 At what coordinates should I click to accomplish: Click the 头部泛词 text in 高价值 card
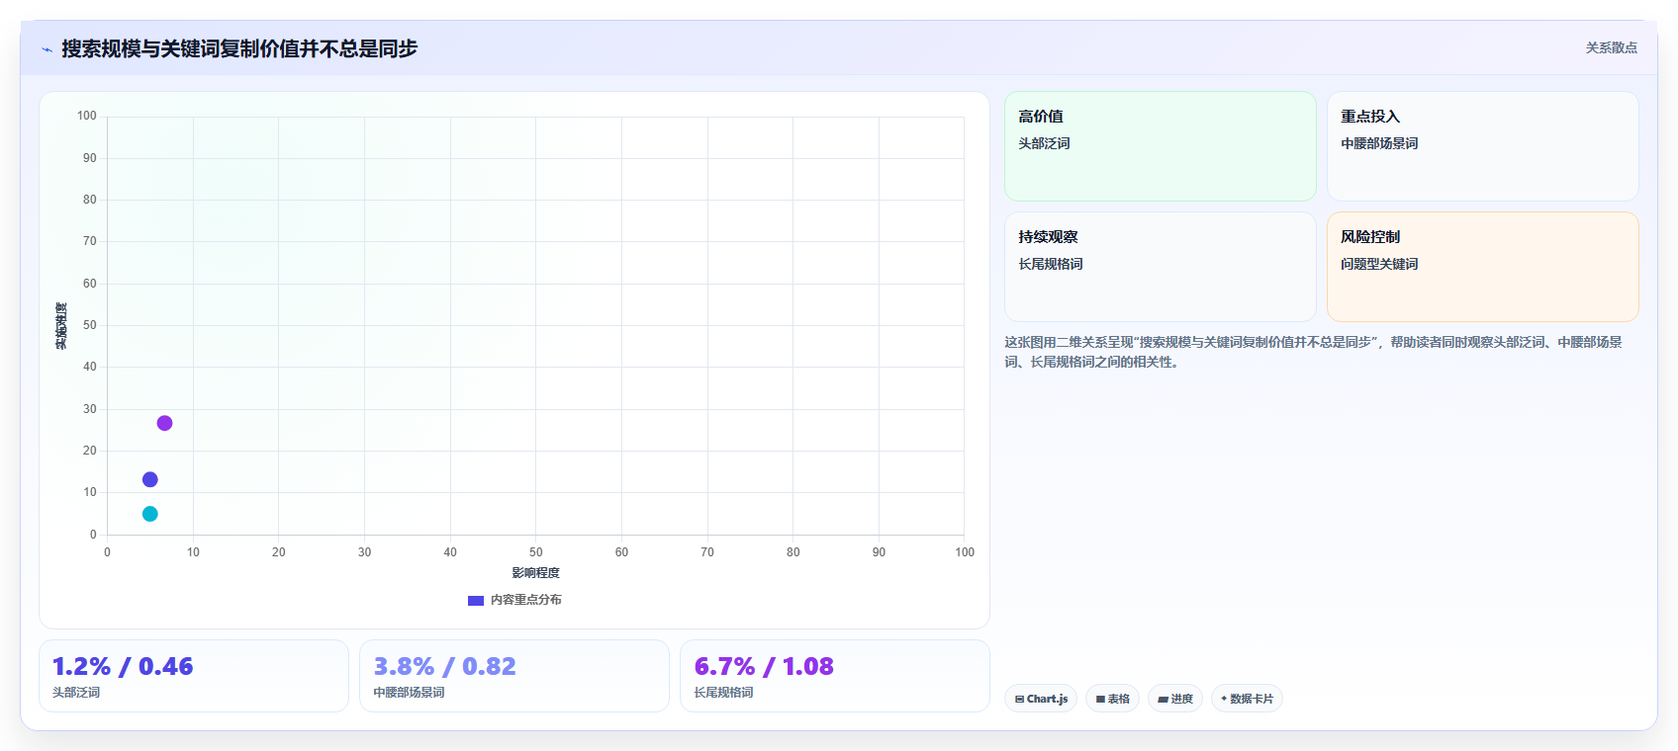click(x=1045, y=143)
